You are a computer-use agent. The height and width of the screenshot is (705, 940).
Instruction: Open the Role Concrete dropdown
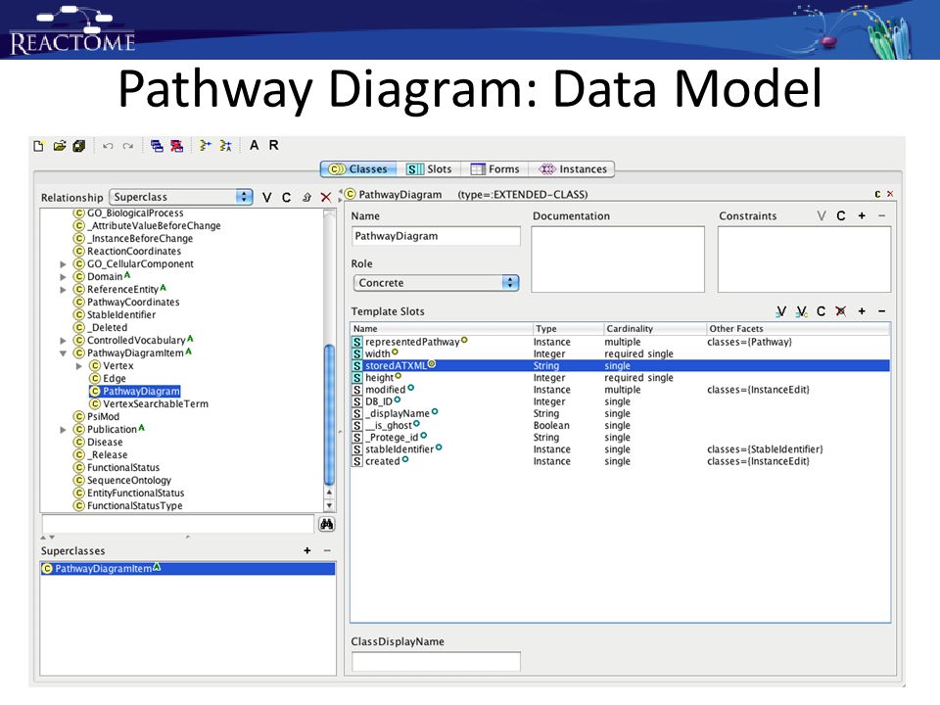coord(436,282)
